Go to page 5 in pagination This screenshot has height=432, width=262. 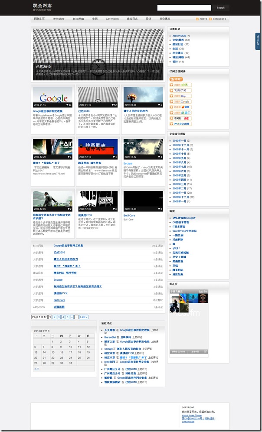pos(67,317)
